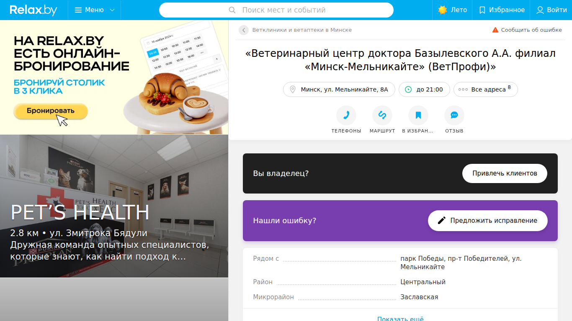Open the Relax.by home logo
The height and width of the screenshot is (321, 572).
(33, 10)
